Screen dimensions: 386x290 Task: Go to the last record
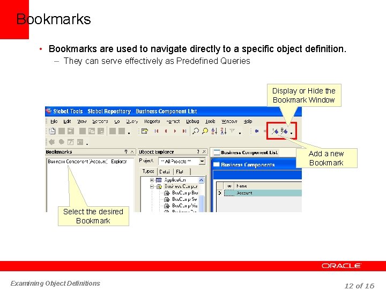pyautogui.click(x=184, y=131)
